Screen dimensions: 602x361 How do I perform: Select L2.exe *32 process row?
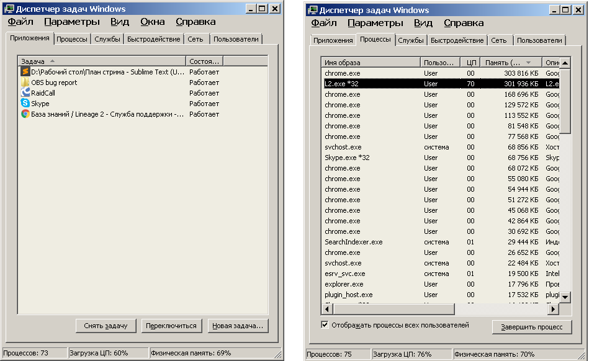point(441,84)
